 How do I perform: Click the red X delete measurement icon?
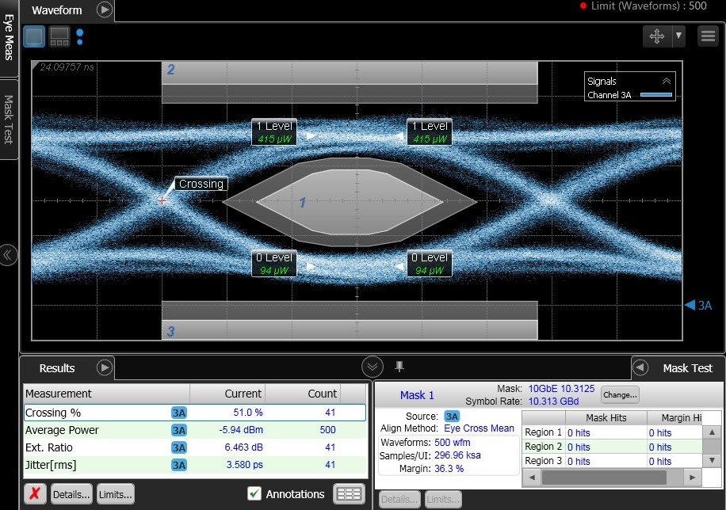click(35, 494)
